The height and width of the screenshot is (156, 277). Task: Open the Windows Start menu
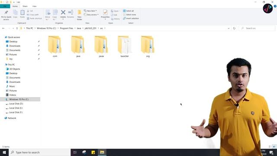[4, 152]
